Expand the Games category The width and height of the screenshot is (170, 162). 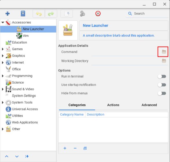(3, 49)
